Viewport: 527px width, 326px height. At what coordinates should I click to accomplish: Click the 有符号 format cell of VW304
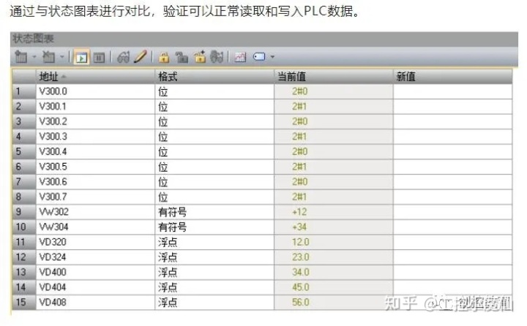(214, 227)
